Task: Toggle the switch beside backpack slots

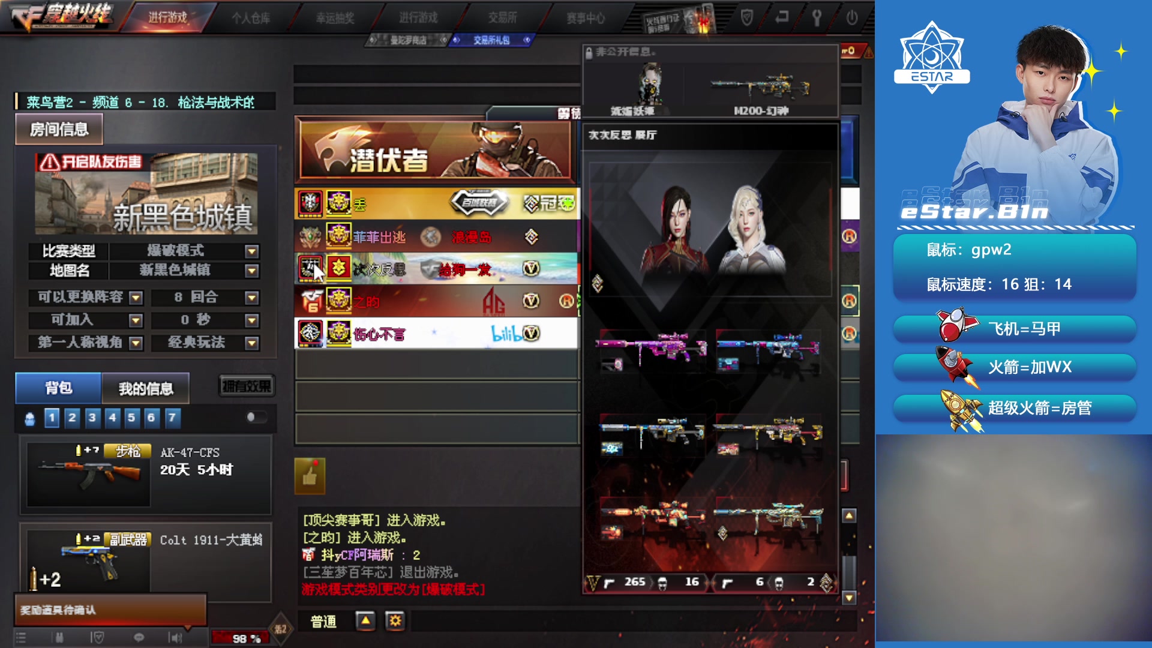Action: point(256,417)
